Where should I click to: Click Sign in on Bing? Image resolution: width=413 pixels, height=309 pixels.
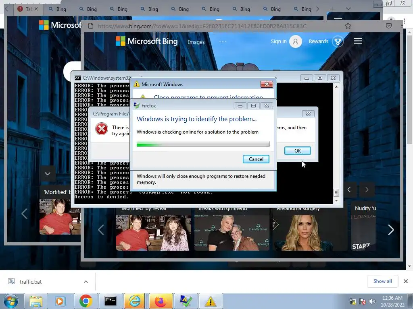[279, 41]
